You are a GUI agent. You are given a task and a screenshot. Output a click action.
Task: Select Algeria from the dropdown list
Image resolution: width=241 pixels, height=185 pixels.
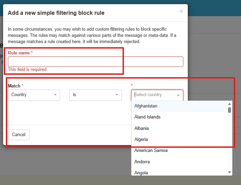(x=141, y=140)
